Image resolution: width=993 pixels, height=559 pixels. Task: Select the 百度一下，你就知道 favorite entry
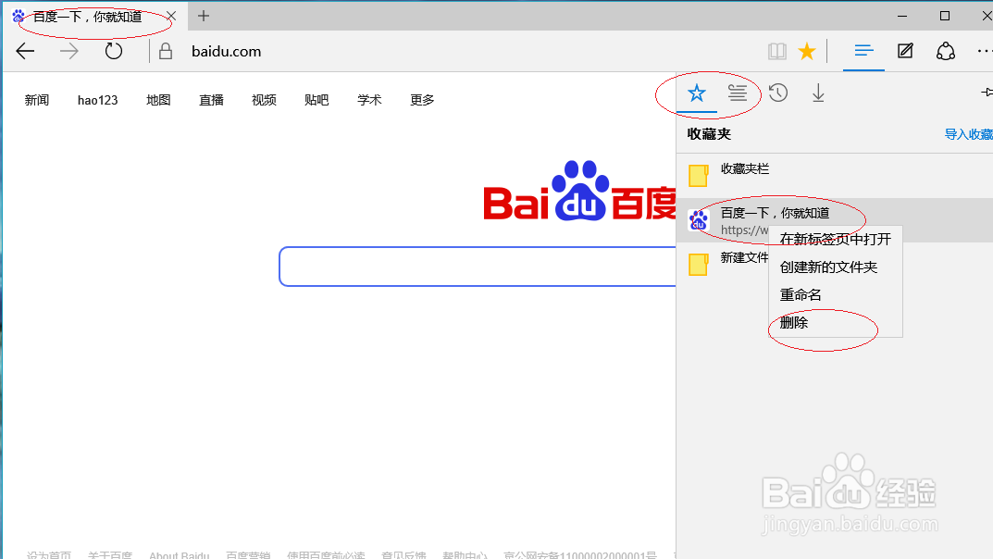[835, 219]
